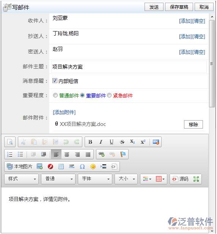The height and width of the screenshot is (234, 217).
Task: Open the 大小 font size dropdown
Action: [x=126, y=179]
